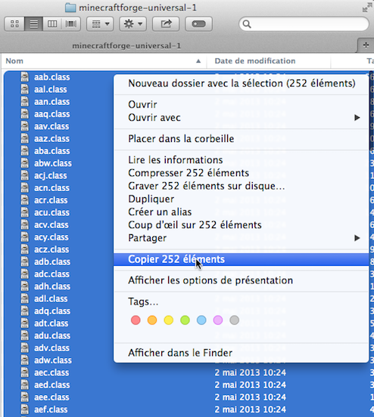Select the adw.class file name
Screen dimensions: 374x417
(x=53, y=360)
